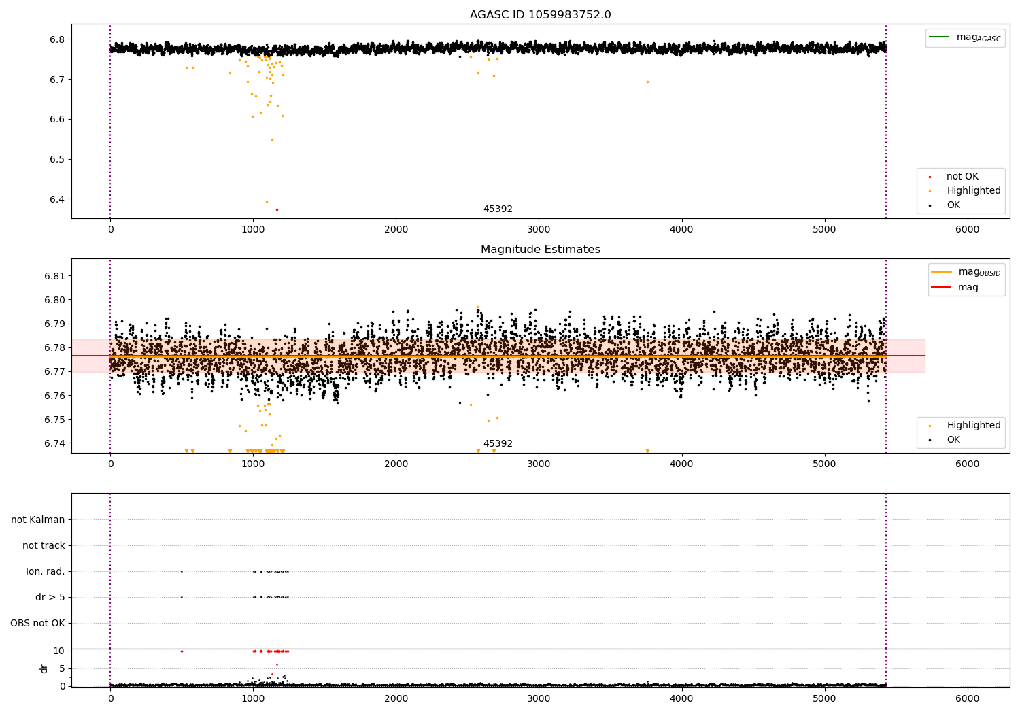
Task: Click the 6.6 tick on top plot
Action: pos(57,120)
